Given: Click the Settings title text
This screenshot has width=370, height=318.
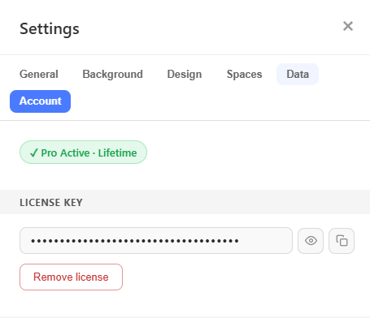Looking at the screenshot, I should pyautogui.click(x=50, y=29).
